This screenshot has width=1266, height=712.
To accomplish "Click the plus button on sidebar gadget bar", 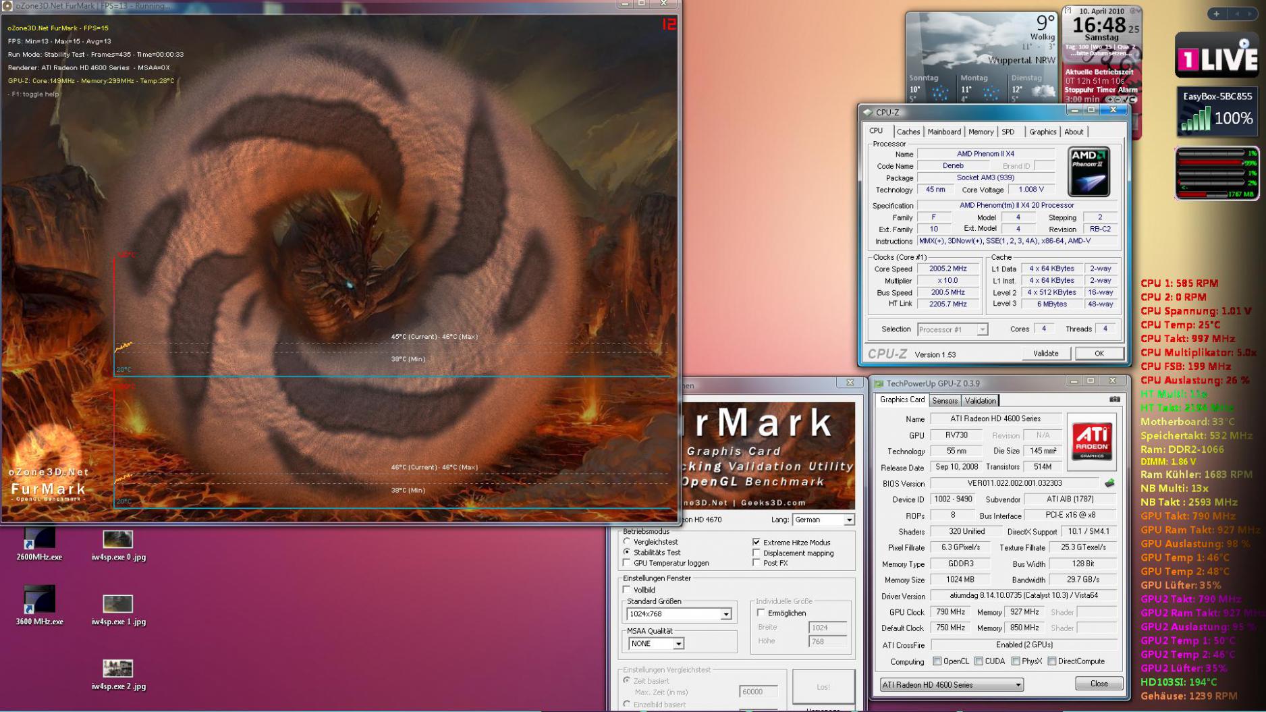I will pyautogui.click(x=1217, y=13).
